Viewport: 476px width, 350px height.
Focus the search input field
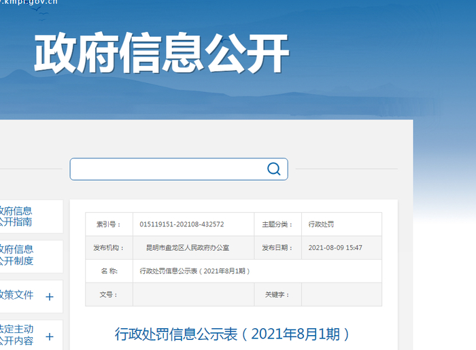coord(179,169)
